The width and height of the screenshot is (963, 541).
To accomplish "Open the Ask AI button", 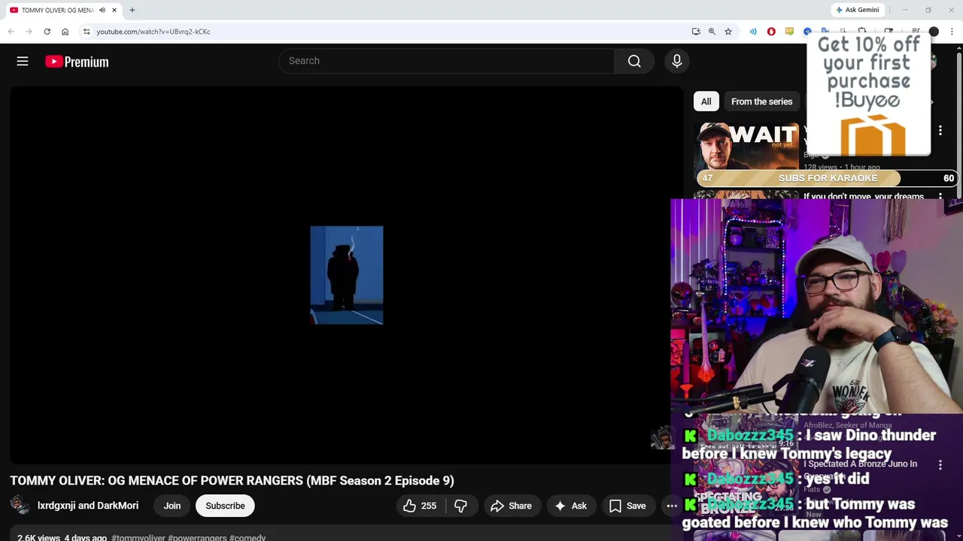I will tap(570, 506).
